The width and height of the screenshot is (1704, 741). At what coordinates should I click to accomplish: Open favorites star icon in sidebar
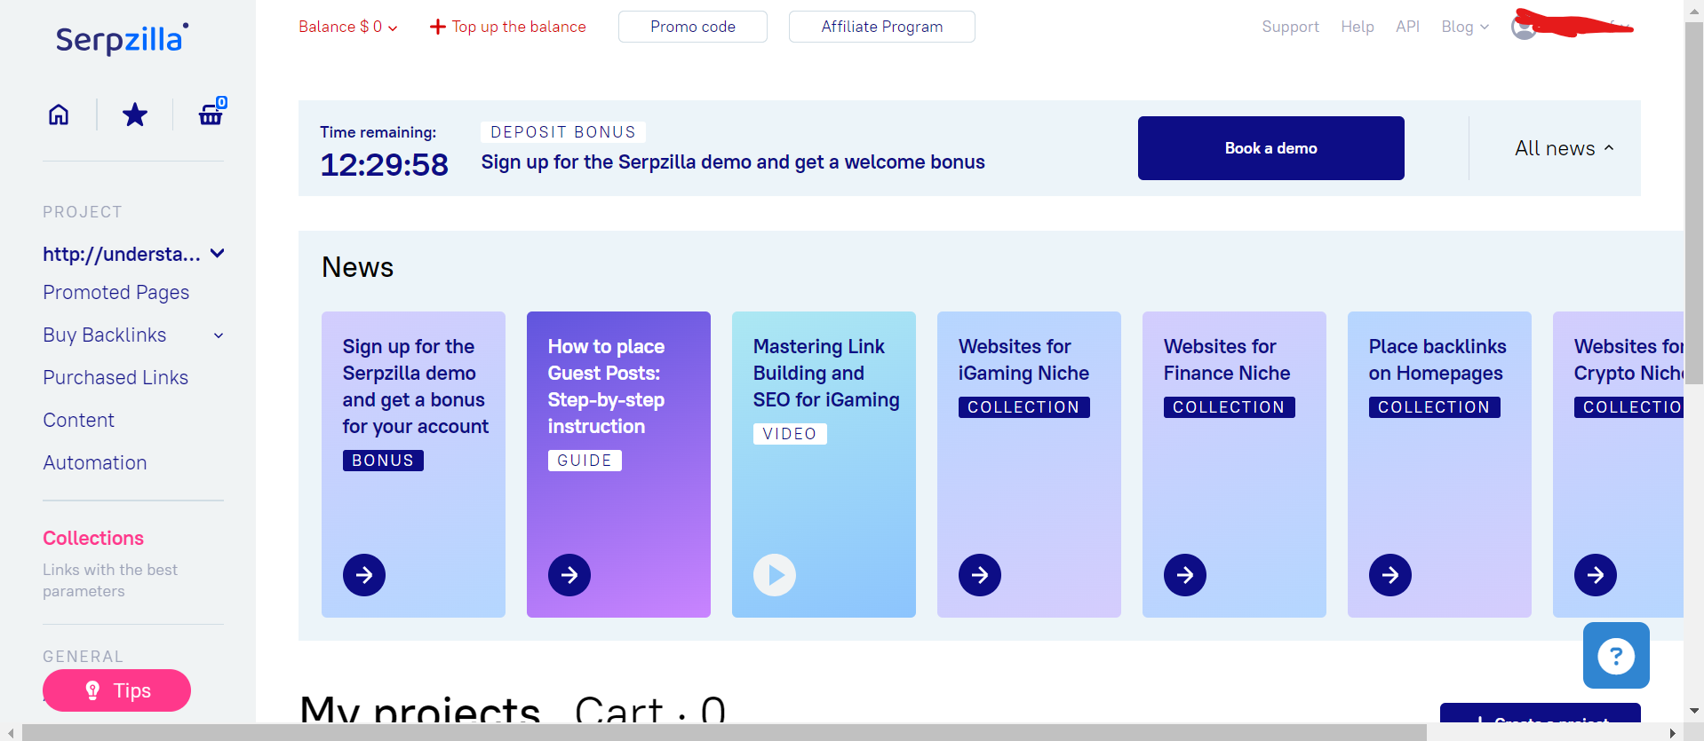(135, 114)
